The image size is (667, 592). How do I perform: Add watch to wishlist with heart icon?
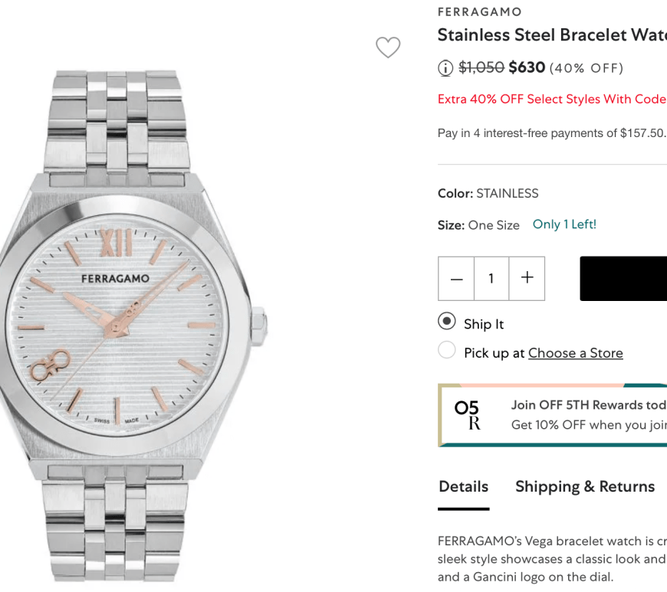click(x=388, y=47)
